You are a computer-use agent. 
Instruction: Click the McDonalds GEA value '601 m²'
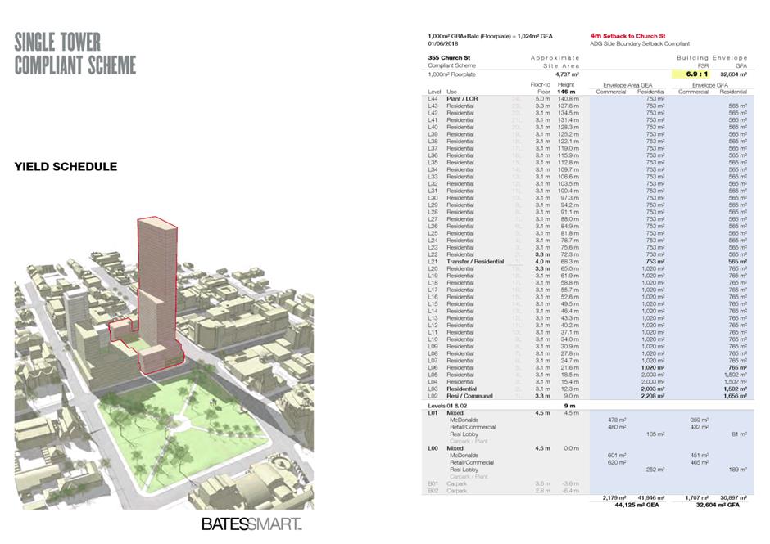617,456
